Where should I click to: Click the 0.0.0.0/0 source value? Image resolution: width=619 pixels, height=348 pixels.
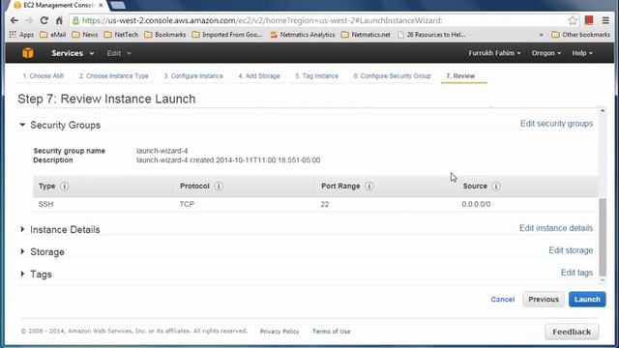476,204
